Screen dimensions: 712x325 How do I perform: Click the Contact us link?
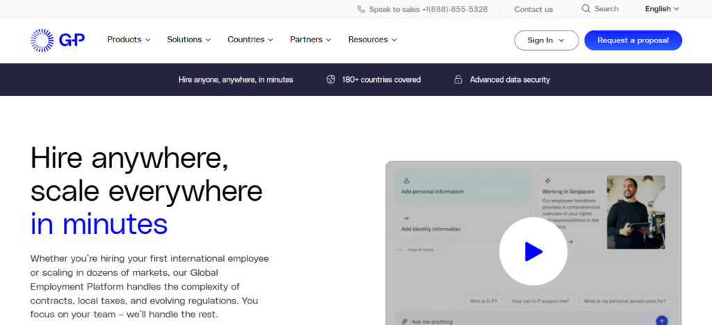[533, 9]
